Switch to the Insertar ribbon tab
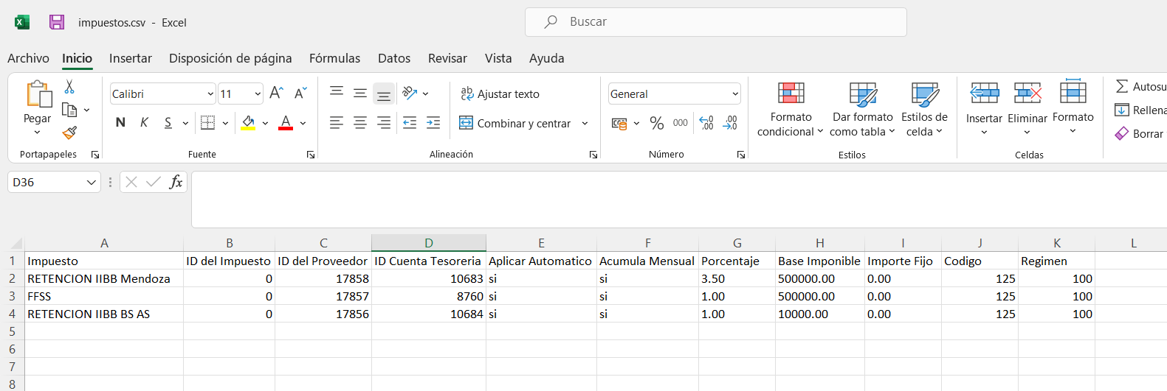The height and width of the screenshot is (391, 1167). 130,58
